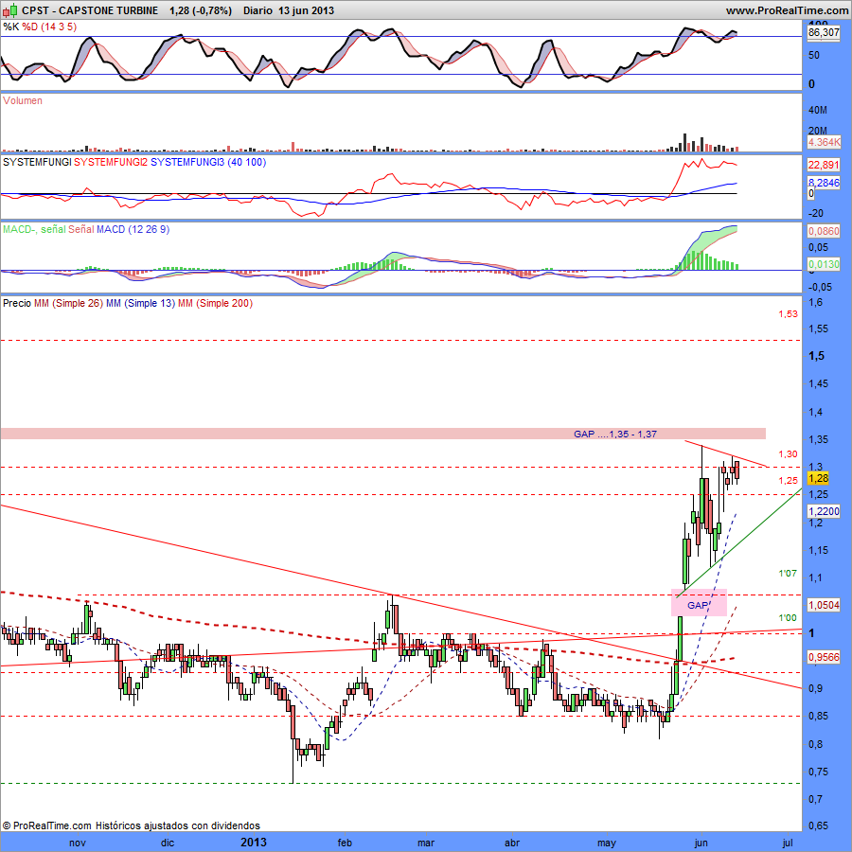This screenshot has width=852, height=852.
Task: Click the 1,0504 moving average value tag
Action: [x=824, y=605]
